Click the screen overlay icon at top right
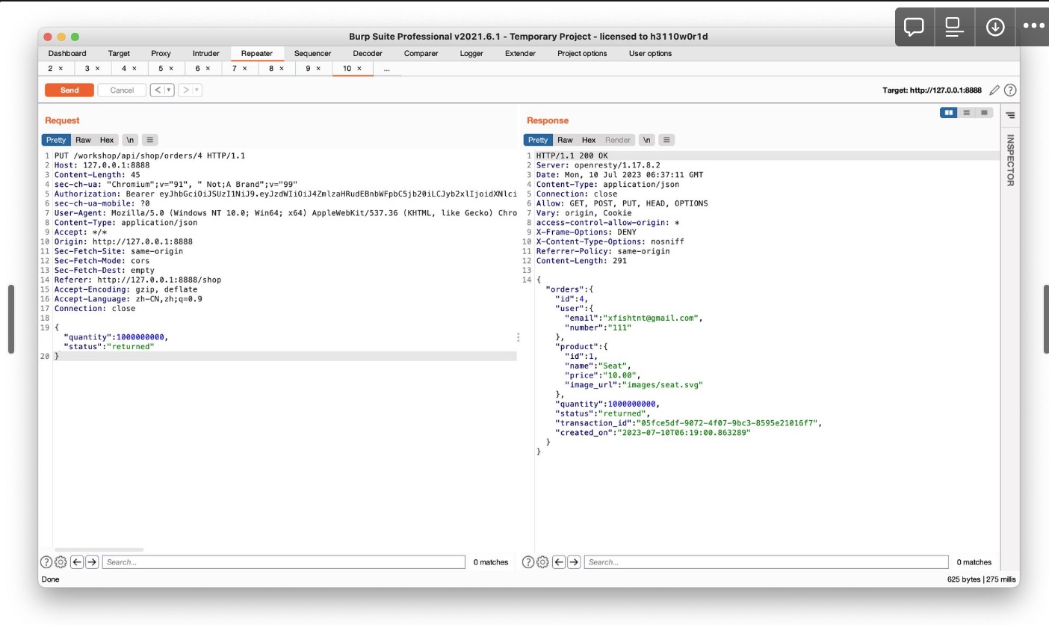This screenshot has height=625, width=1049. [954, 27]
